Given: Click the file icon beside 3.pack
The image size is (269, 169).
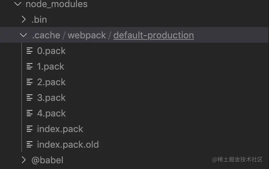Looking at the screenshot, I should [29, 98].
